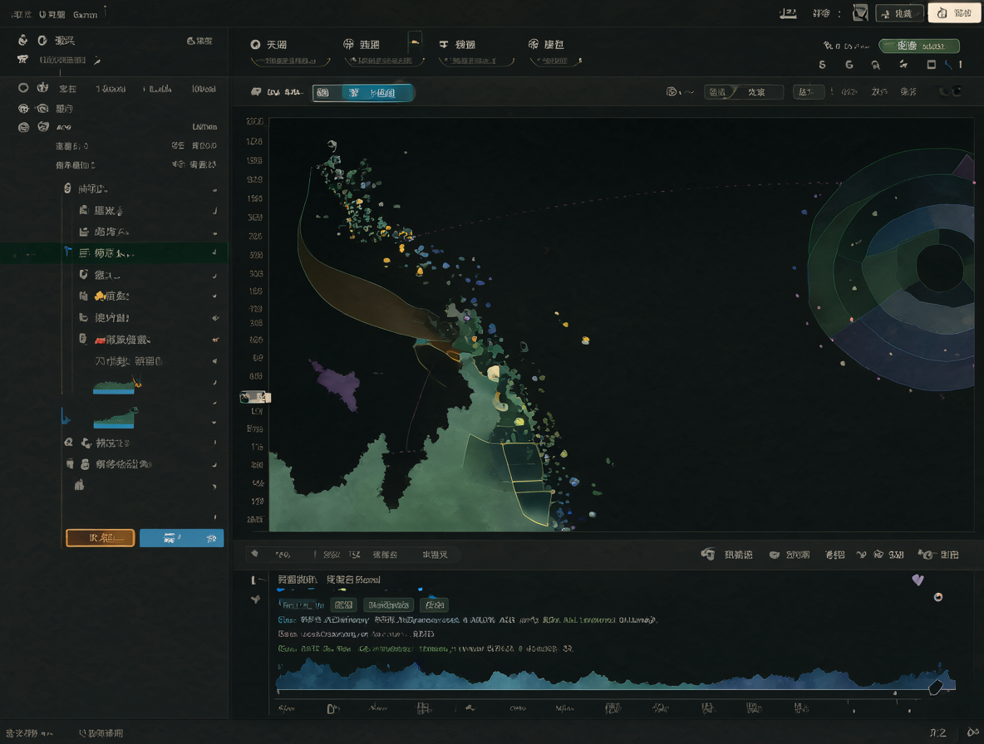Viewport: 984px width, 744px height.
Task: Click the cream-colored button in the top-right corner
Action: pyautogui.click(x=954, y=13)
